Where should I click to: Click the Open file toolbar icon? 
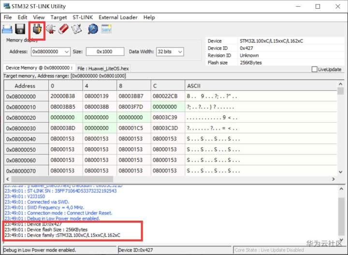pos(7,29)
